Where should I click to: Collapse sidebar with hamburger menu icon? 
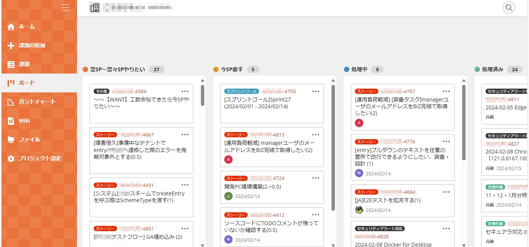[x=66, y=8]
